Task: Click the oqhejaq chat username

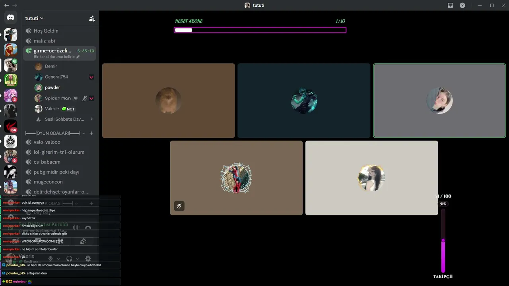Action: [x=19, y=281]
